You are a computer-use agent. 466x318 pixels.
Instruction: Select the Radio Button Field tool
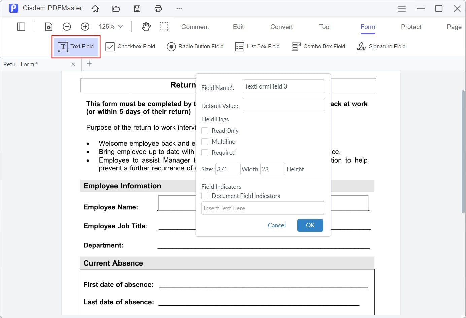click(195, 46)
